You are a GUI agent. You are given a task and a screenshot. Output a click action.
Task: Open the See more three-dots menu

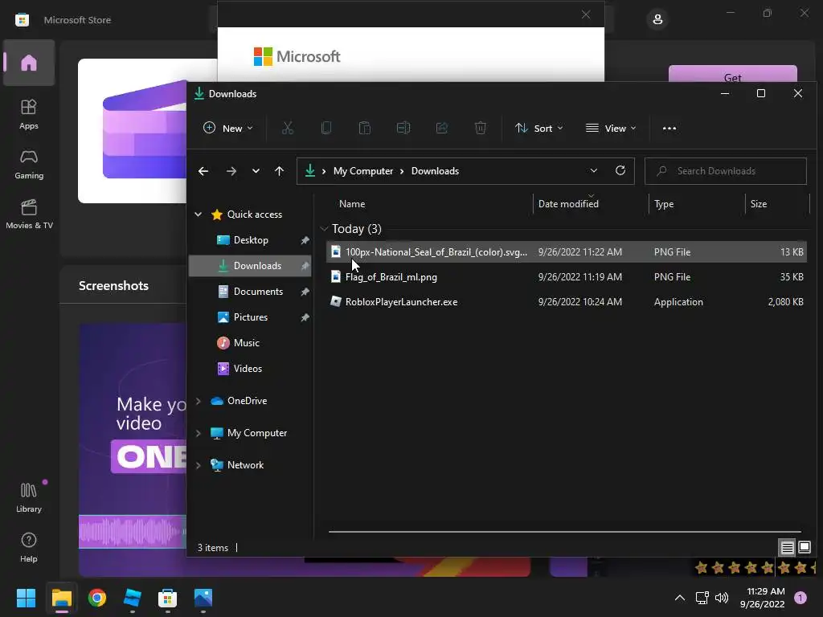[x=669, y=128]
